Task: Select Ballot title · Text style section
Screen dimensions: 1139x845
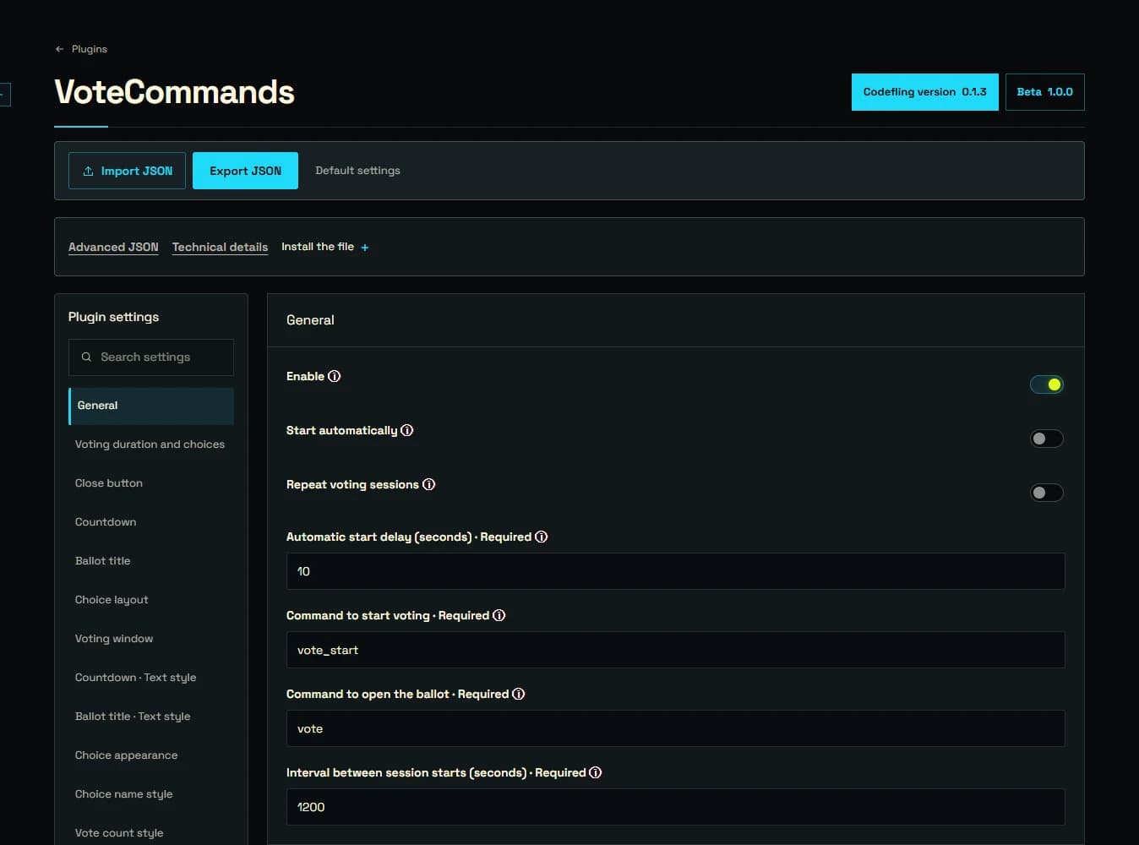Action: tap(151, 717)
